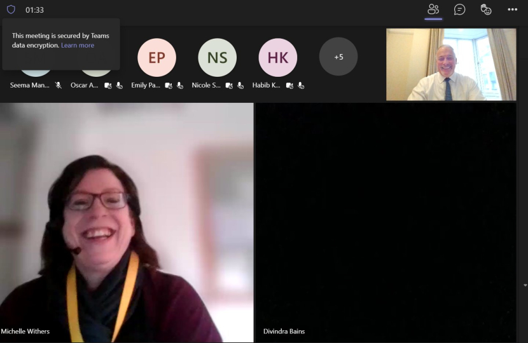Select the NS avatar for Nicole
Image resolution: width=528 pixels, height=343 pixels.
point(217,57)
